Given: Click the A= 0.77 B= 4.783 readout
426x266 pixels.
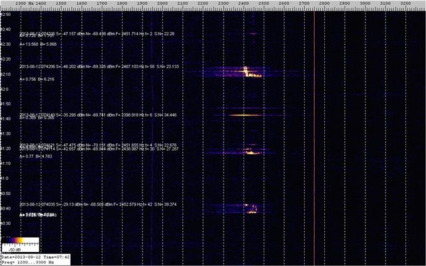Looking at the screenshot, I should (33, 157).
